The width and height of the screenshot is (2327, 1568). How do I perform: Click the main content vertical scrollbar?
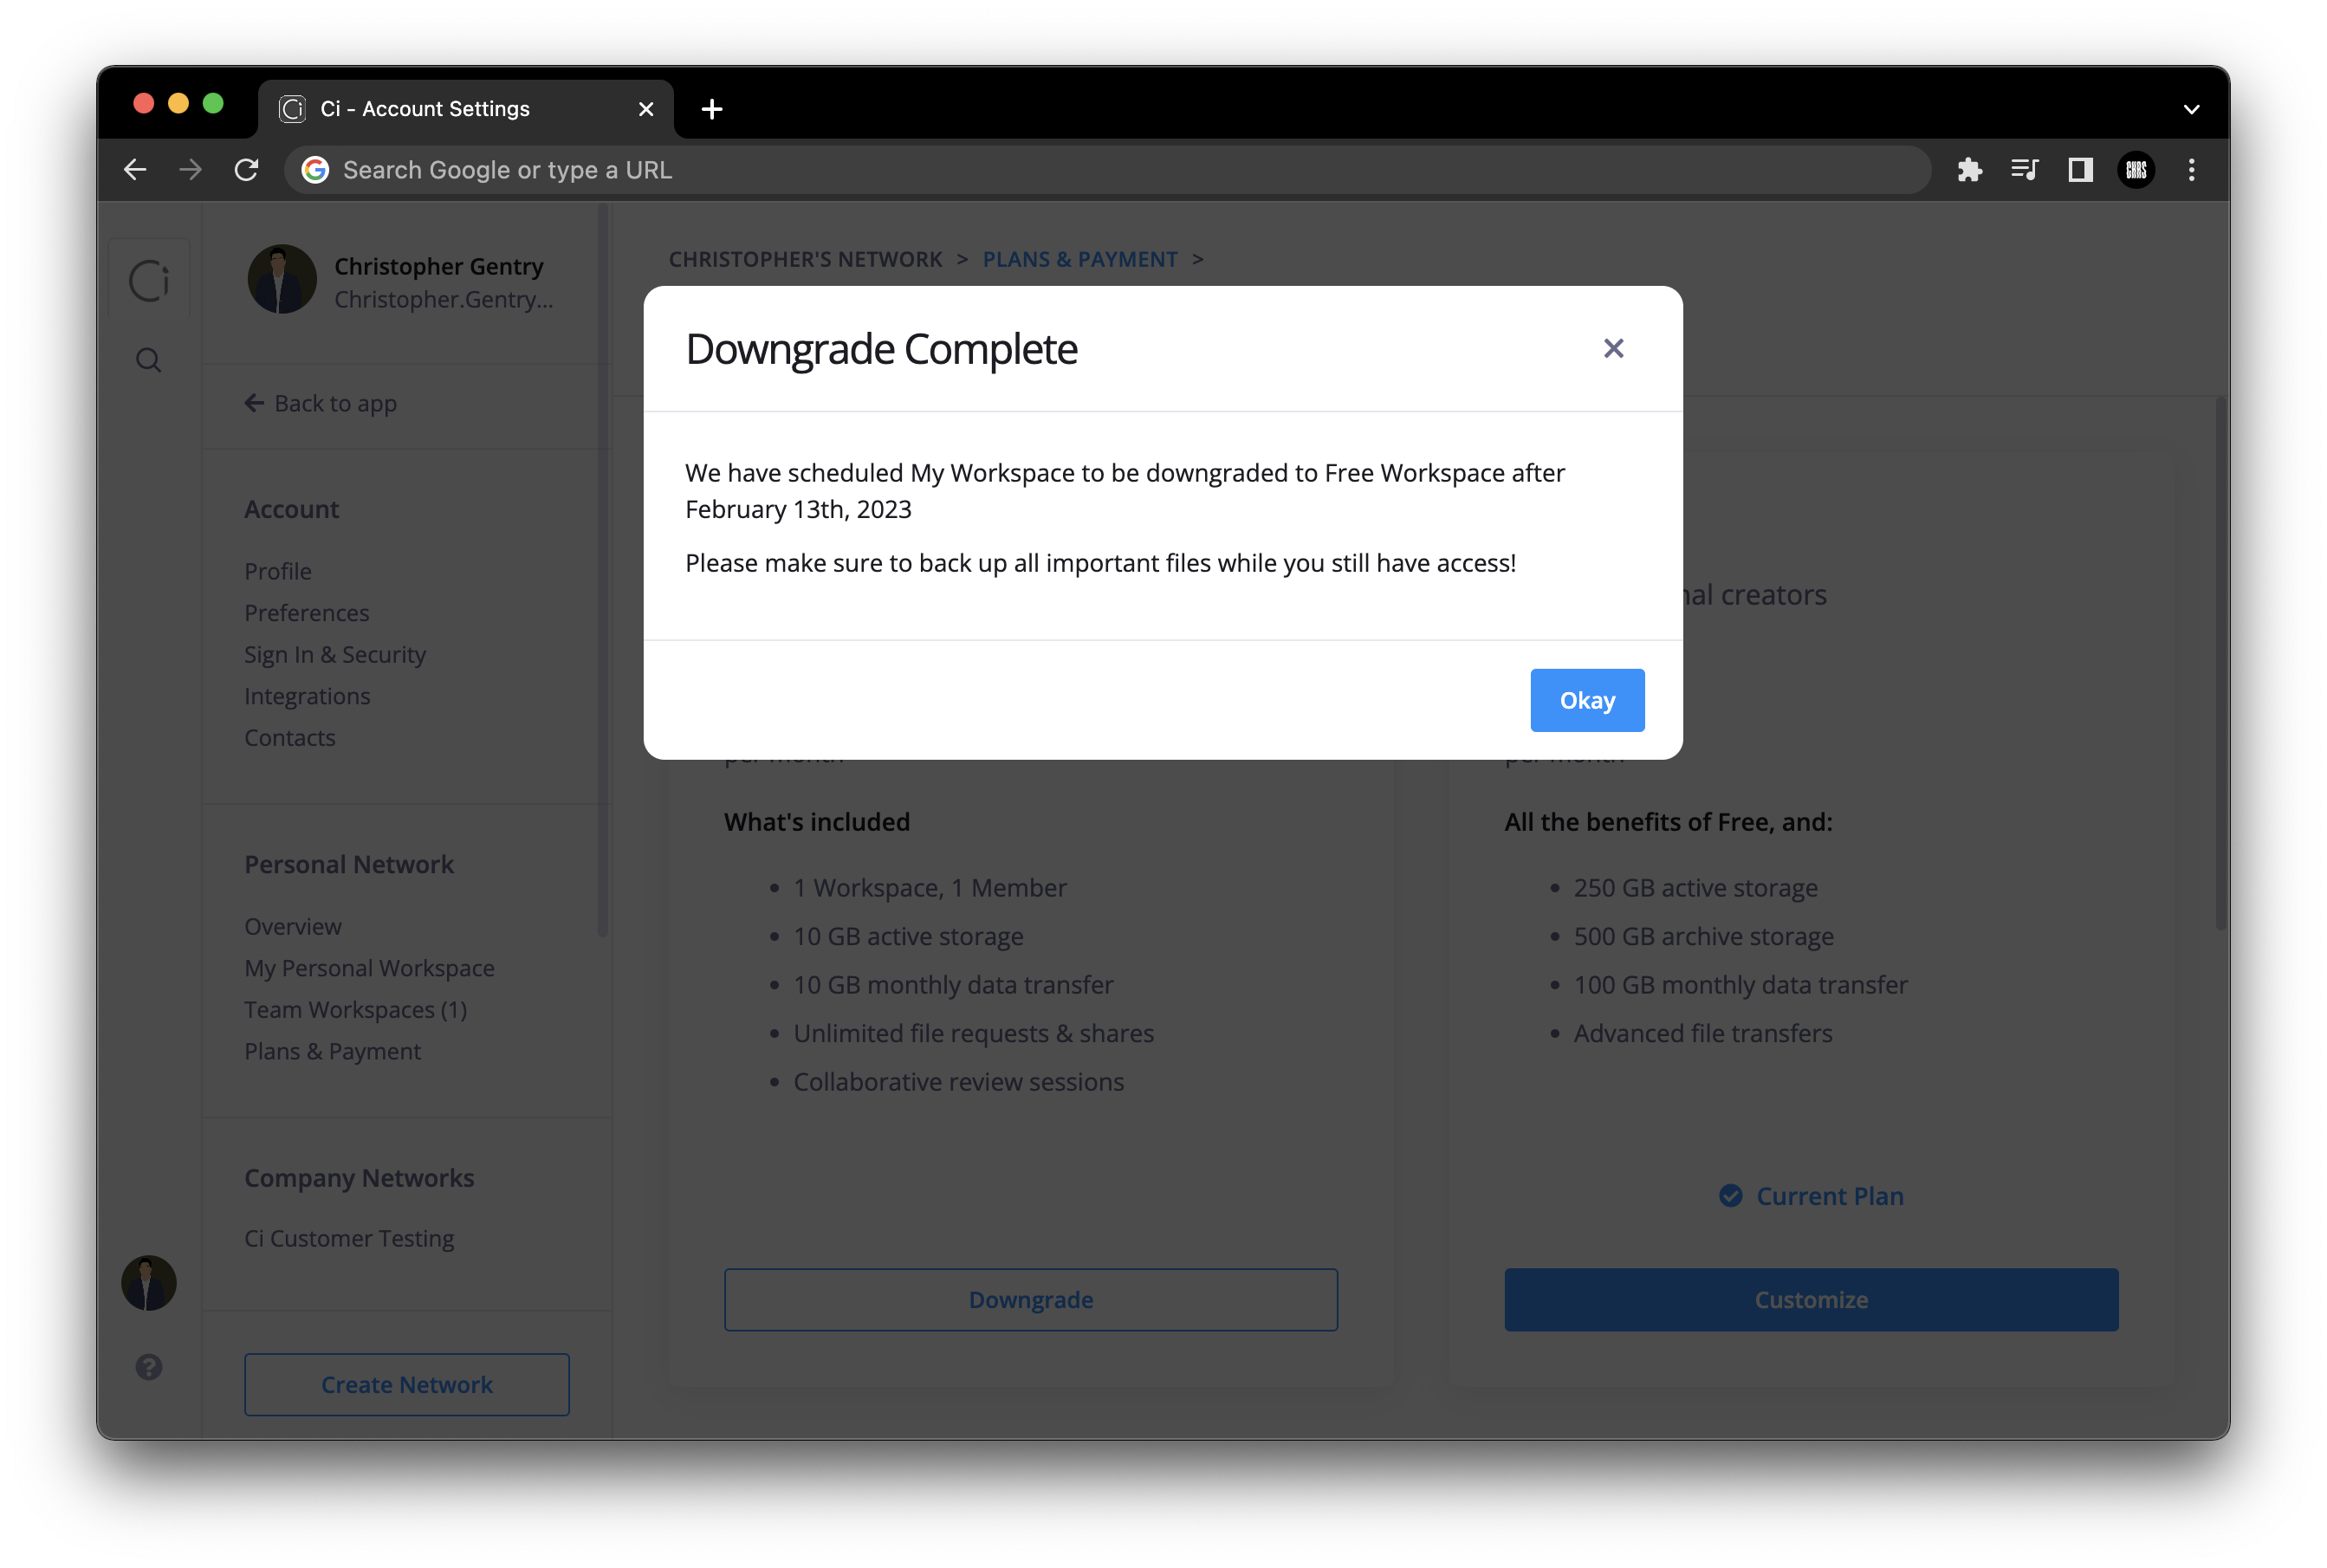[2220, 663]
